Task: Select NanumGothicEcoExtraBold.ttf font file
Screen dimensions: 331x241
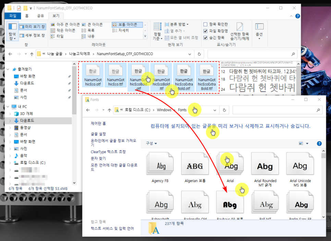Action: pos(207,78)
